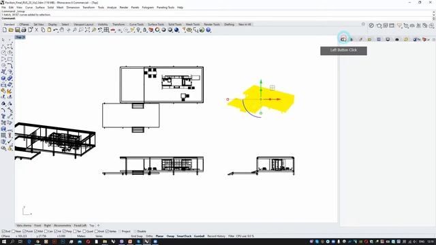Click the circled-slash icon above right panel
This screenshot has width=436, height=245.
point(371,26)
